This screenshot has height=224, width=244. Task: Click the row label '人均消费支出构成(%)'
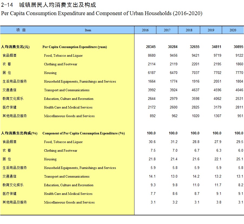[19, 133]
